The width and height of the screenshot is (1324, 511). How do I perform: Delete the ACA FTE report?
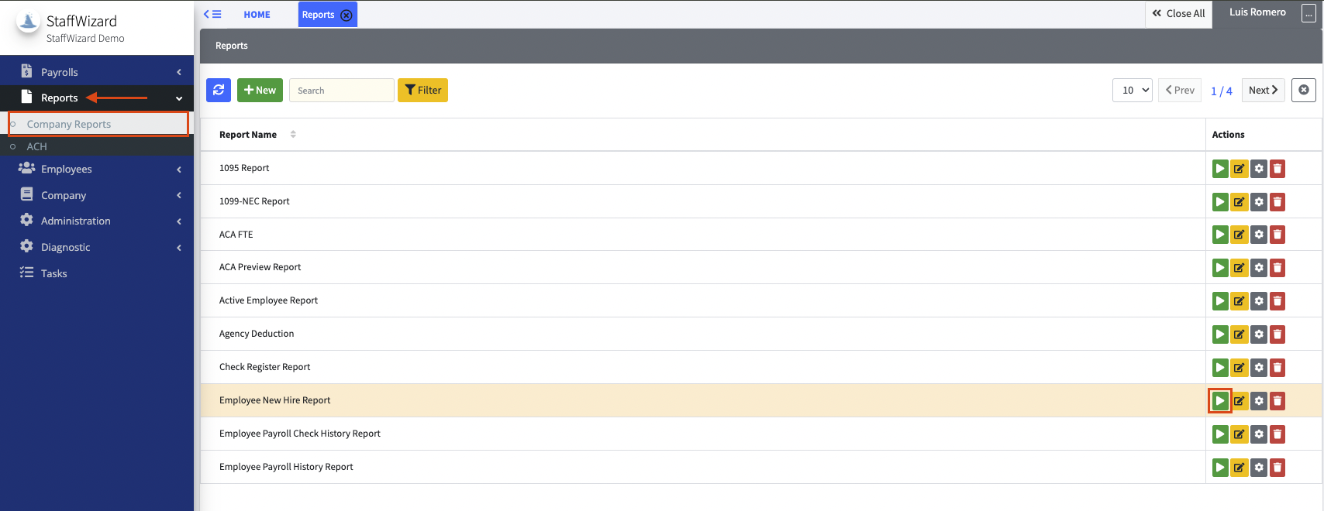point(1277,235)
